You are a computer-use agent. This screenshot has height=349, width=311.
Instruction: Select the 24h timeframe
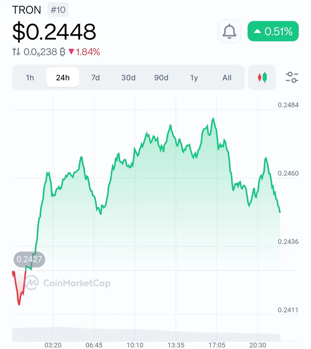[x=63, y=78]
